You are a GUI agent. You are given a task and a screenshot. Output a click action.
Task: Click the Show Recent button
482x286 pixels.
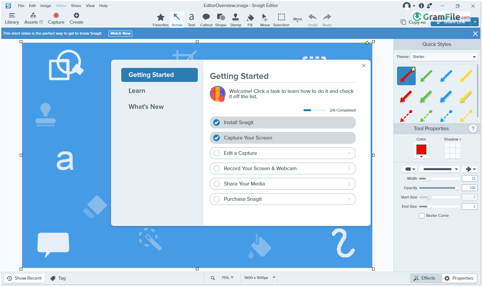click(24, 278)
